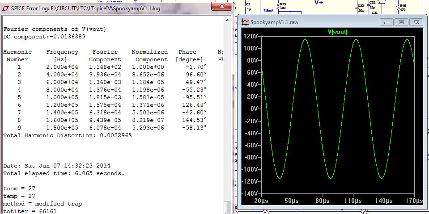Click the Normalized Component column header

tap(150, 55)
